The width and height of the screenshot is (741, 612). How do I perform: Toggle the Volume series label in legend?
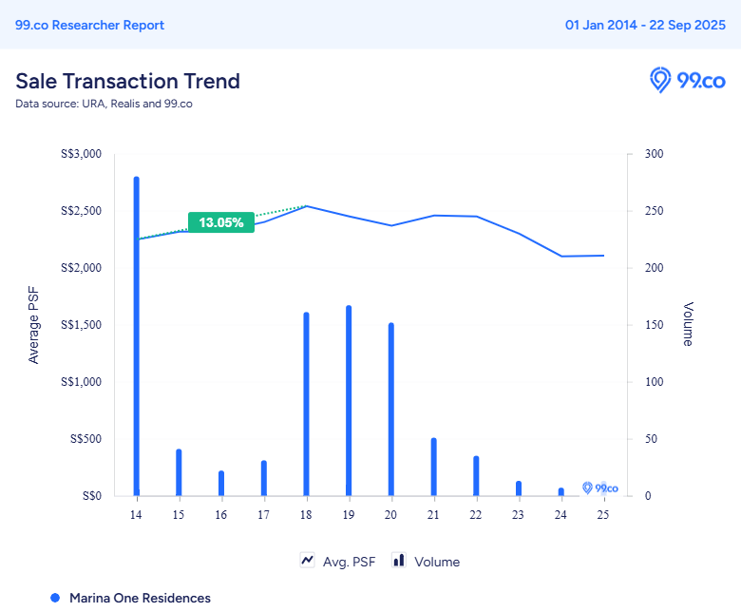point(437,562)
